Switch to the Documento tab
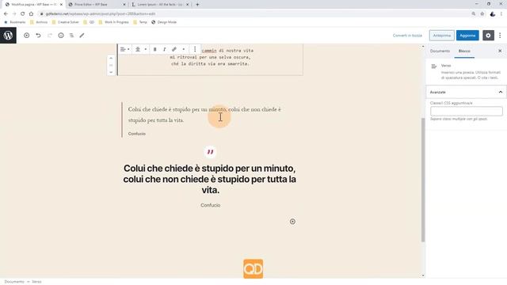Image resolution: width=507 pixels, height=285 pixels. 440,51
